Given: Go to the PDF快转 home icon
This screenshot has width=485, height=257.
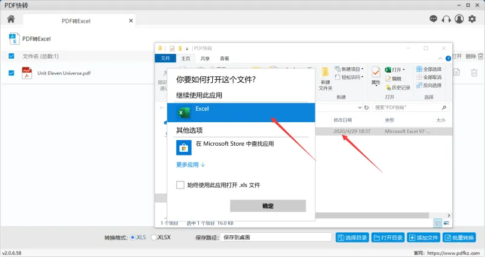Looking at the screenshot, I should click(11, 19).
